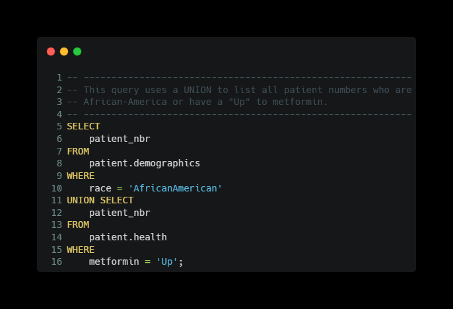Click line number 11 in the gutter
Viewport: 453px width, 309px height.
(x=57, y=200)
